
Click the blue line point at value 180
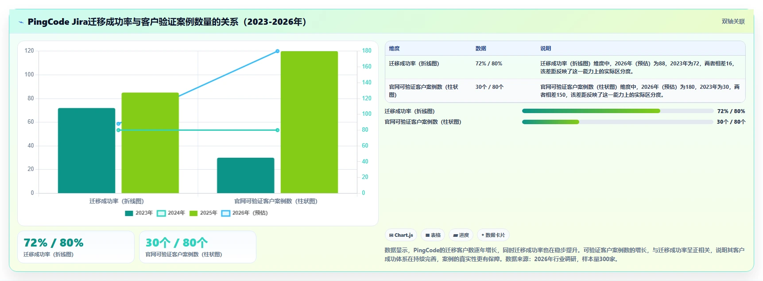278,51
